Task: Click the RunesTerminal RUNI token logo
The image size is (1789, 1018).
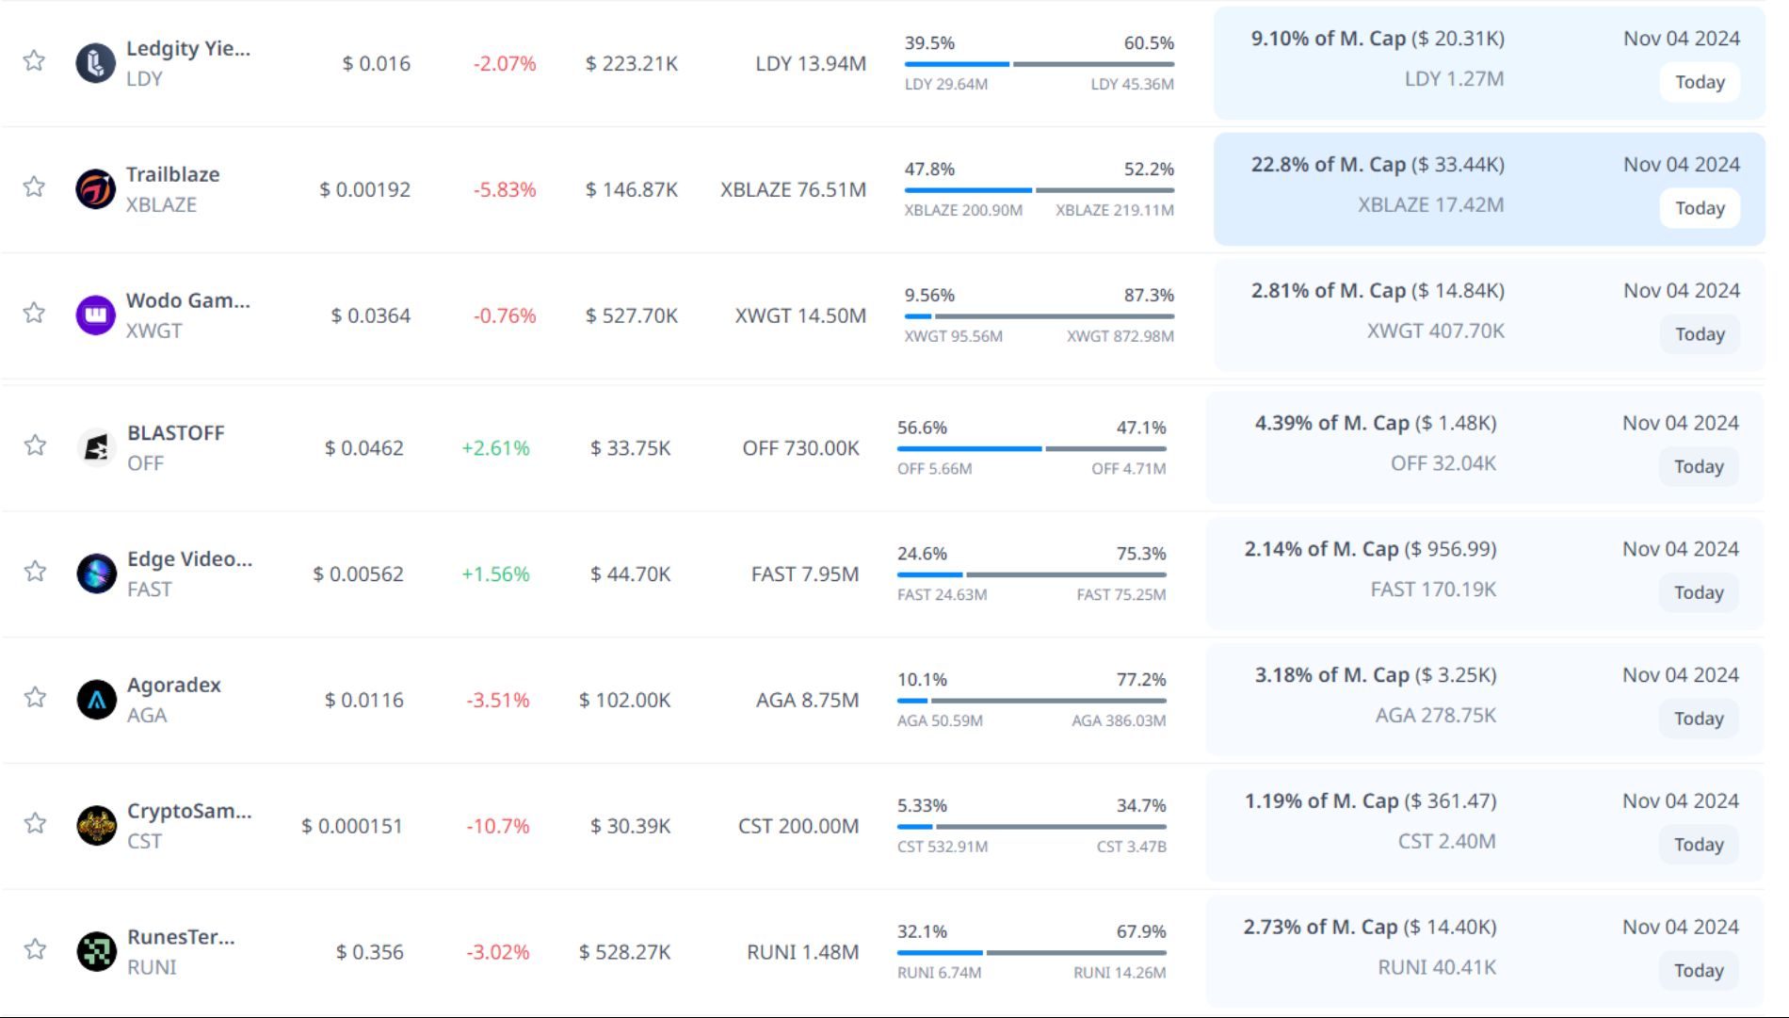Action: point(96,951)
